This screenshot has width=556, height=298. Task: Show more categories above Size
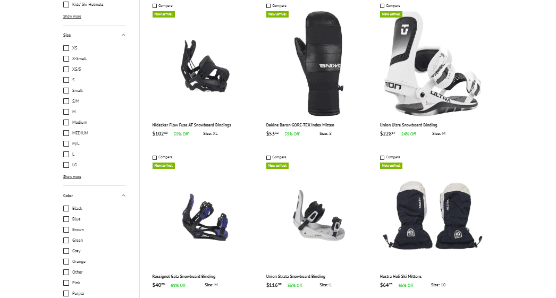[72, 16]
